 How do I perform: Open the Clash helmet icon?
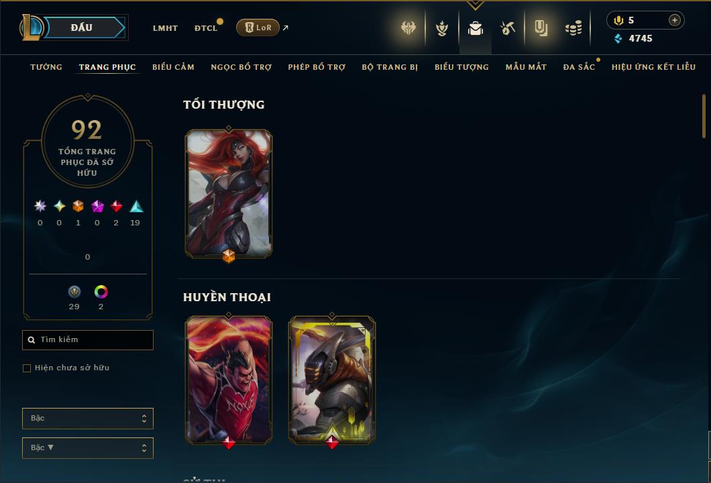click(408, 28)
